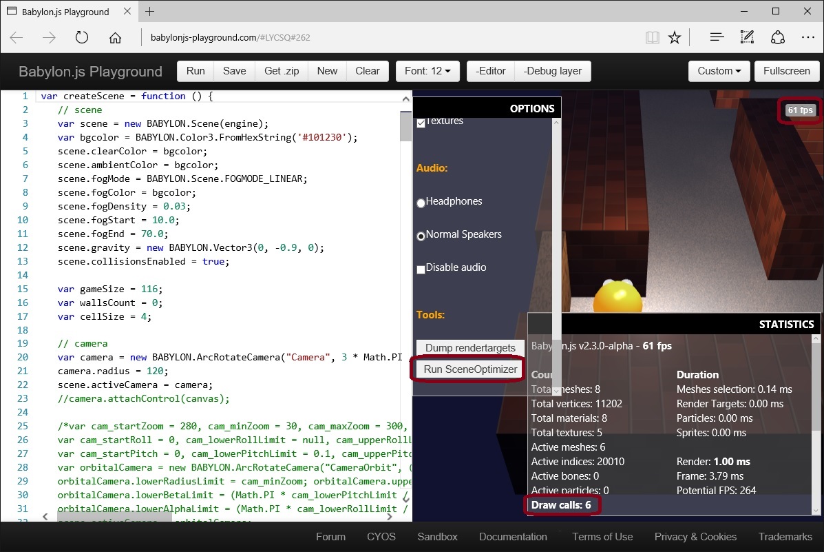The image size is (824, 552).
Task: Click the OPTIONS panel header
Action: [x=487, y=108]
